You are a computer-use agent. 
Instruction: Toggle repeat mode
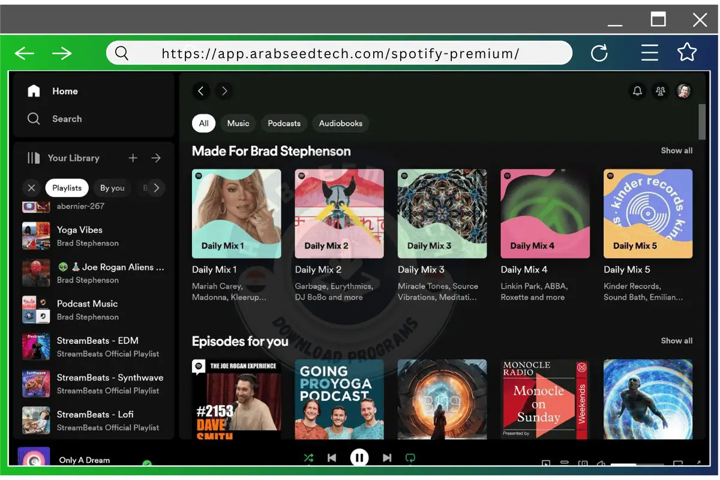[410, 458]
